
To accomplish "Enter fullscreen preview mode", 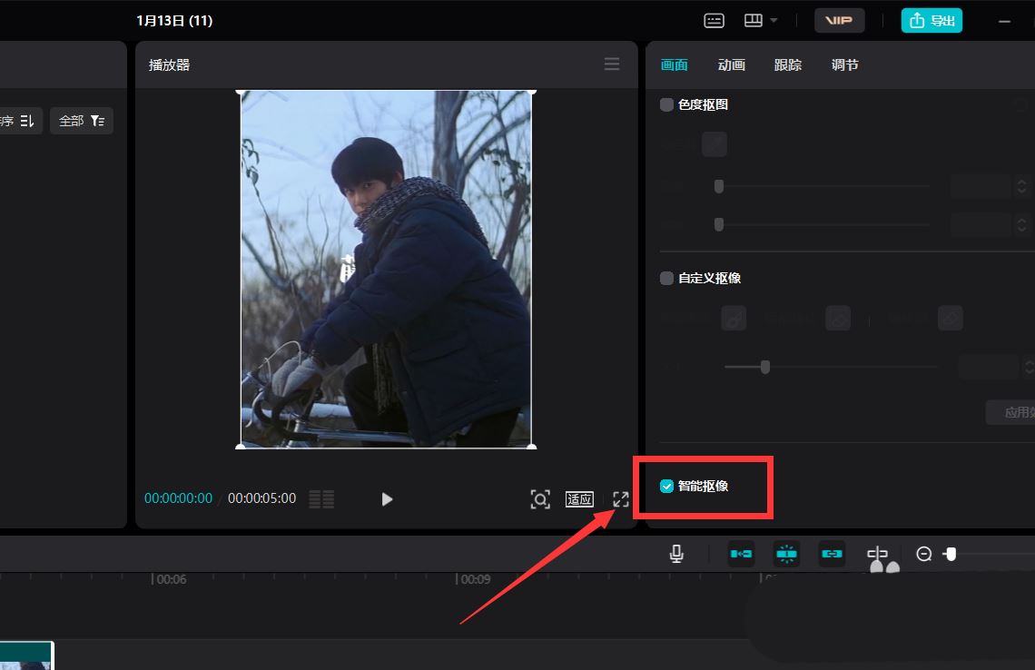I will [x=620, y=499].
